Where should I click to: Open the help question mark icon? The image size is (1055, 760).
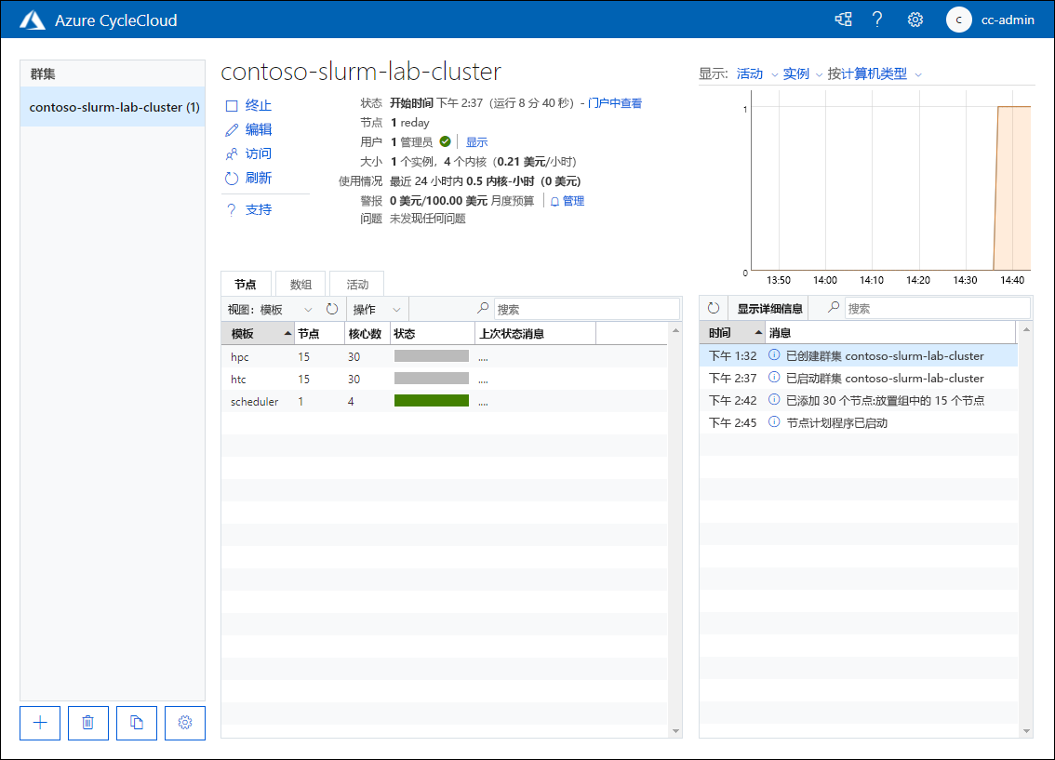point(877,20)
